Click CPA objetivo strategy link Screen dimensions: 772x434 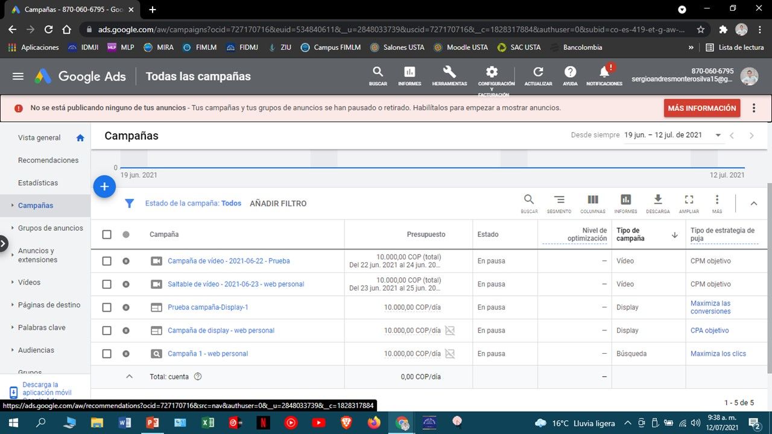pyautogui.click(x=710, y=330)
